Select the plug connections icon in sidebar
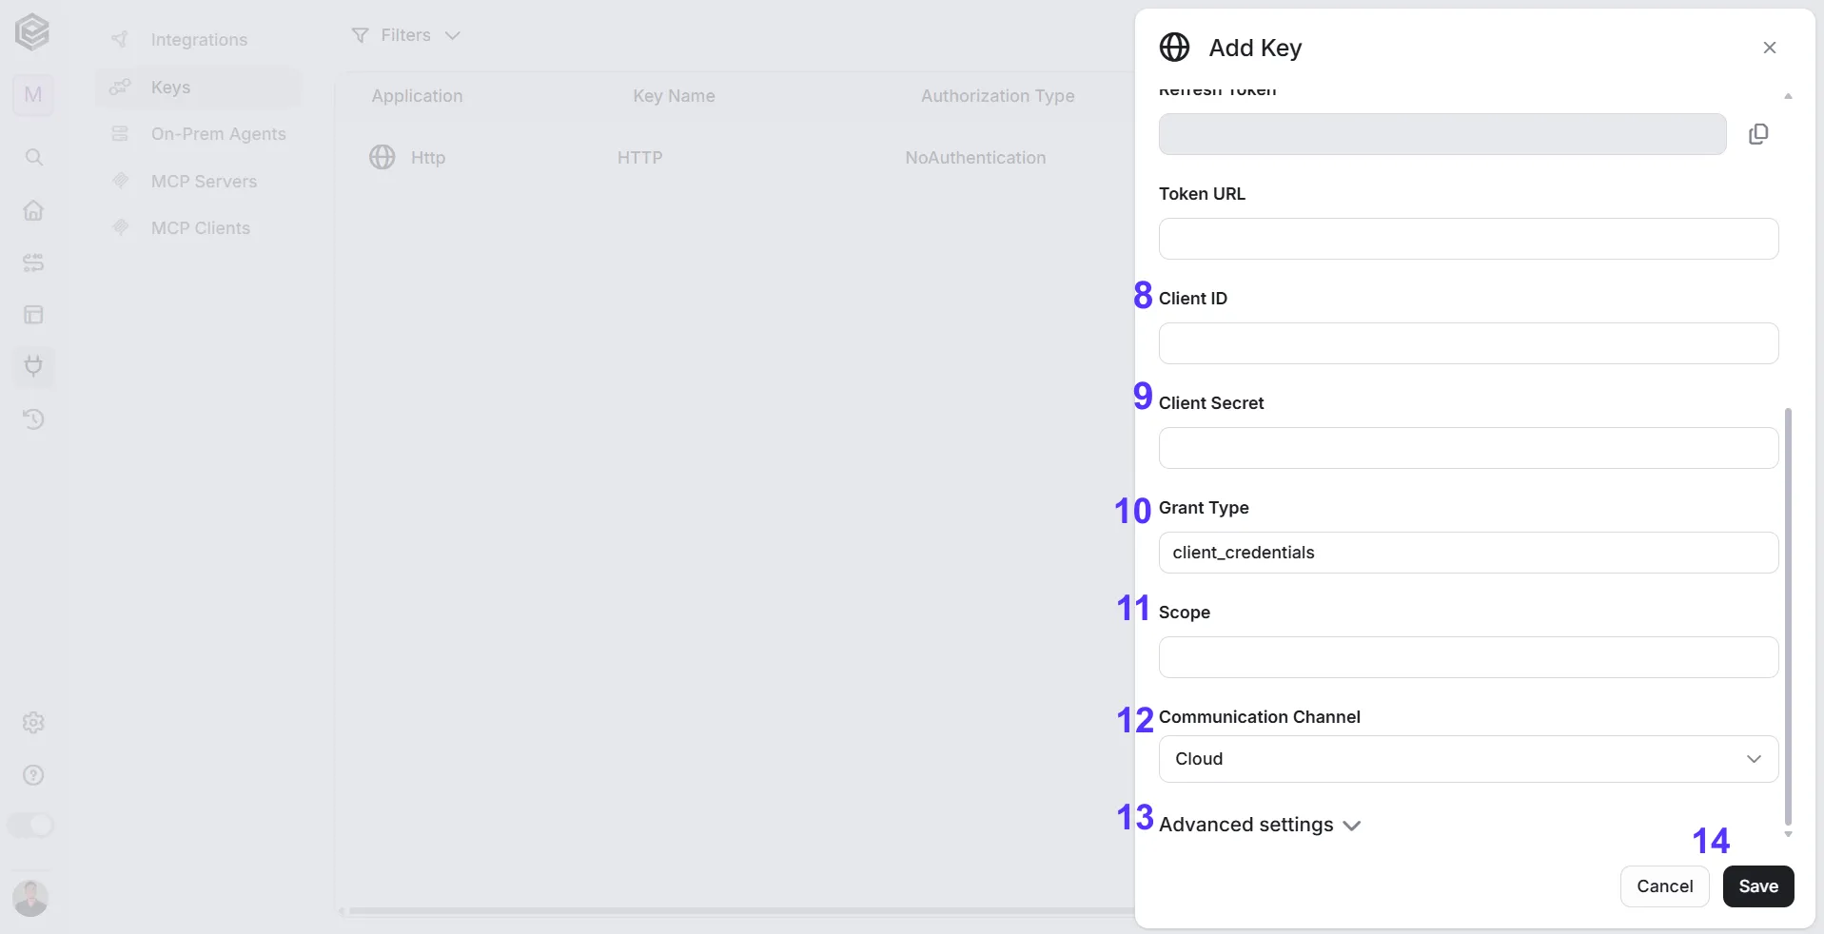This screenshot has height=934, width=1824. tap(33, 366)
